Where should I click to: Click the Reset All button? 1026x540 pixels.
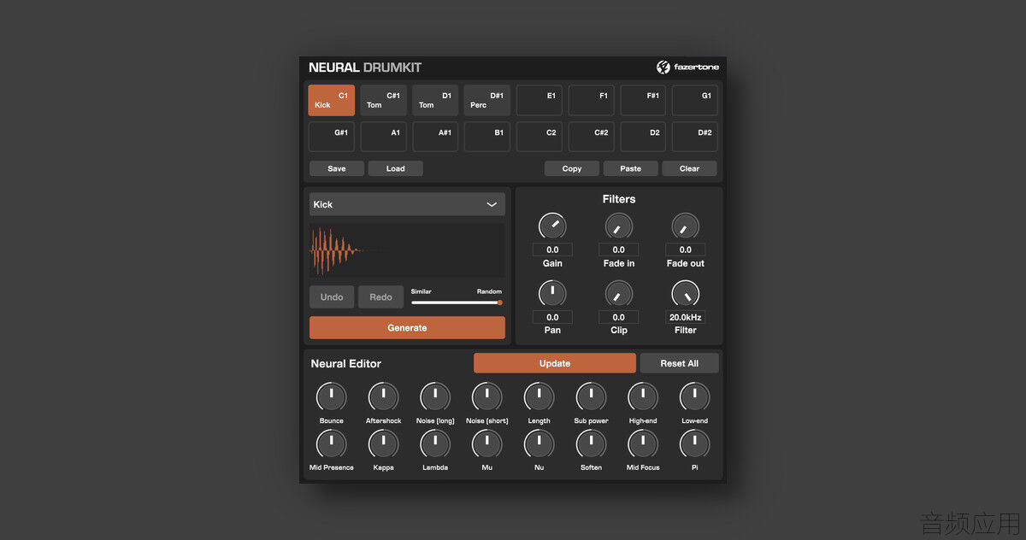point(680,363)
